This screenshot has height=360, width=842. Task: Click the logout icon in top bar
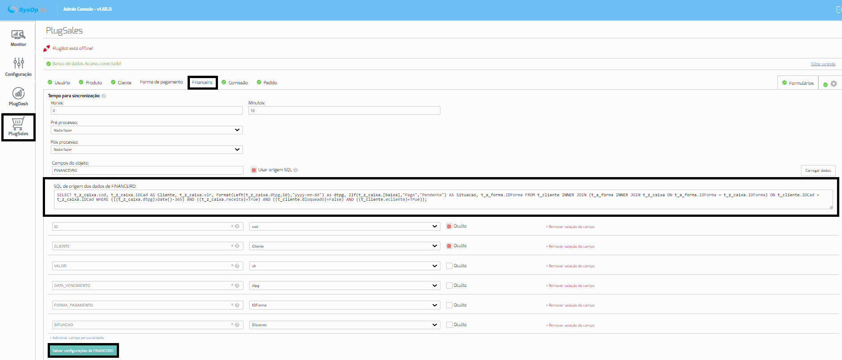point(838,9)
